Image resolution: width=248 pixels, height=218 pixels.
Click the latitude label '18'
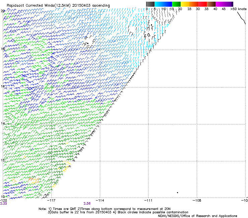click(3, 49)
